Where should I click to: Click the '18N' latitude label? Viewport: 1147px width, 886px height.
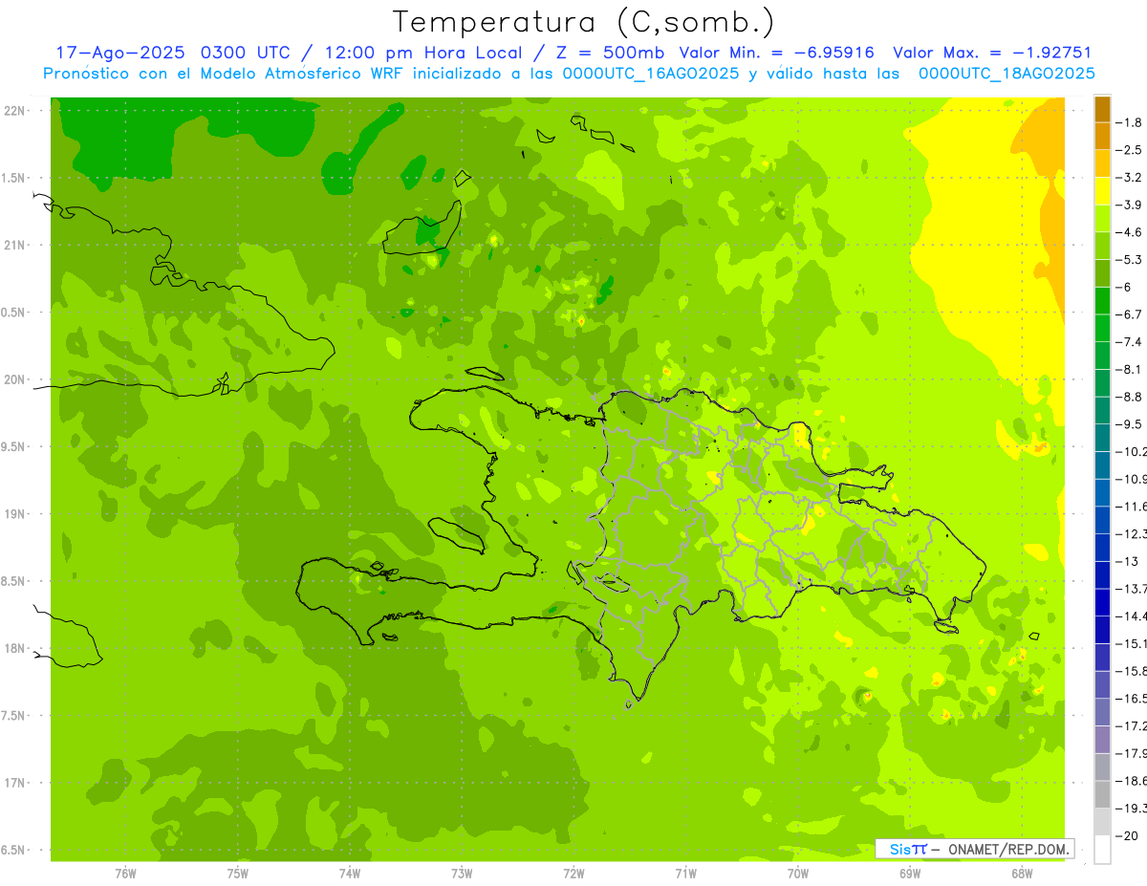[x=16, y=648]
